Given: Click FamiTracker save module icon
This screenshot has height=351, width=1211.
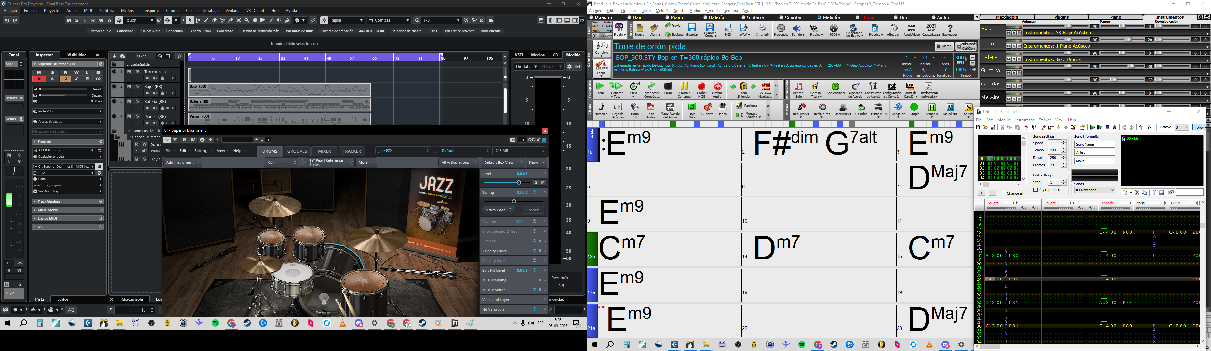Looking at the screenshot, I should pos(993,128).
